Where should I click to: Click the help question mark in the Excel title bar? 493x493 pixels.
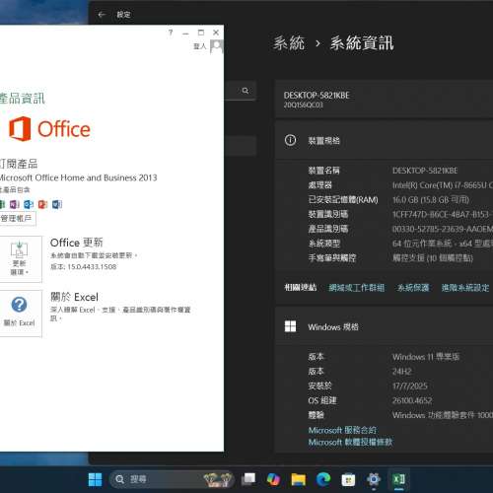tap(171, 33)
